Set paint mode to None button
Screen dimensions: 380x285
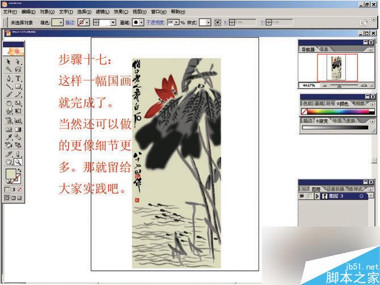click(x=19, y=189)
